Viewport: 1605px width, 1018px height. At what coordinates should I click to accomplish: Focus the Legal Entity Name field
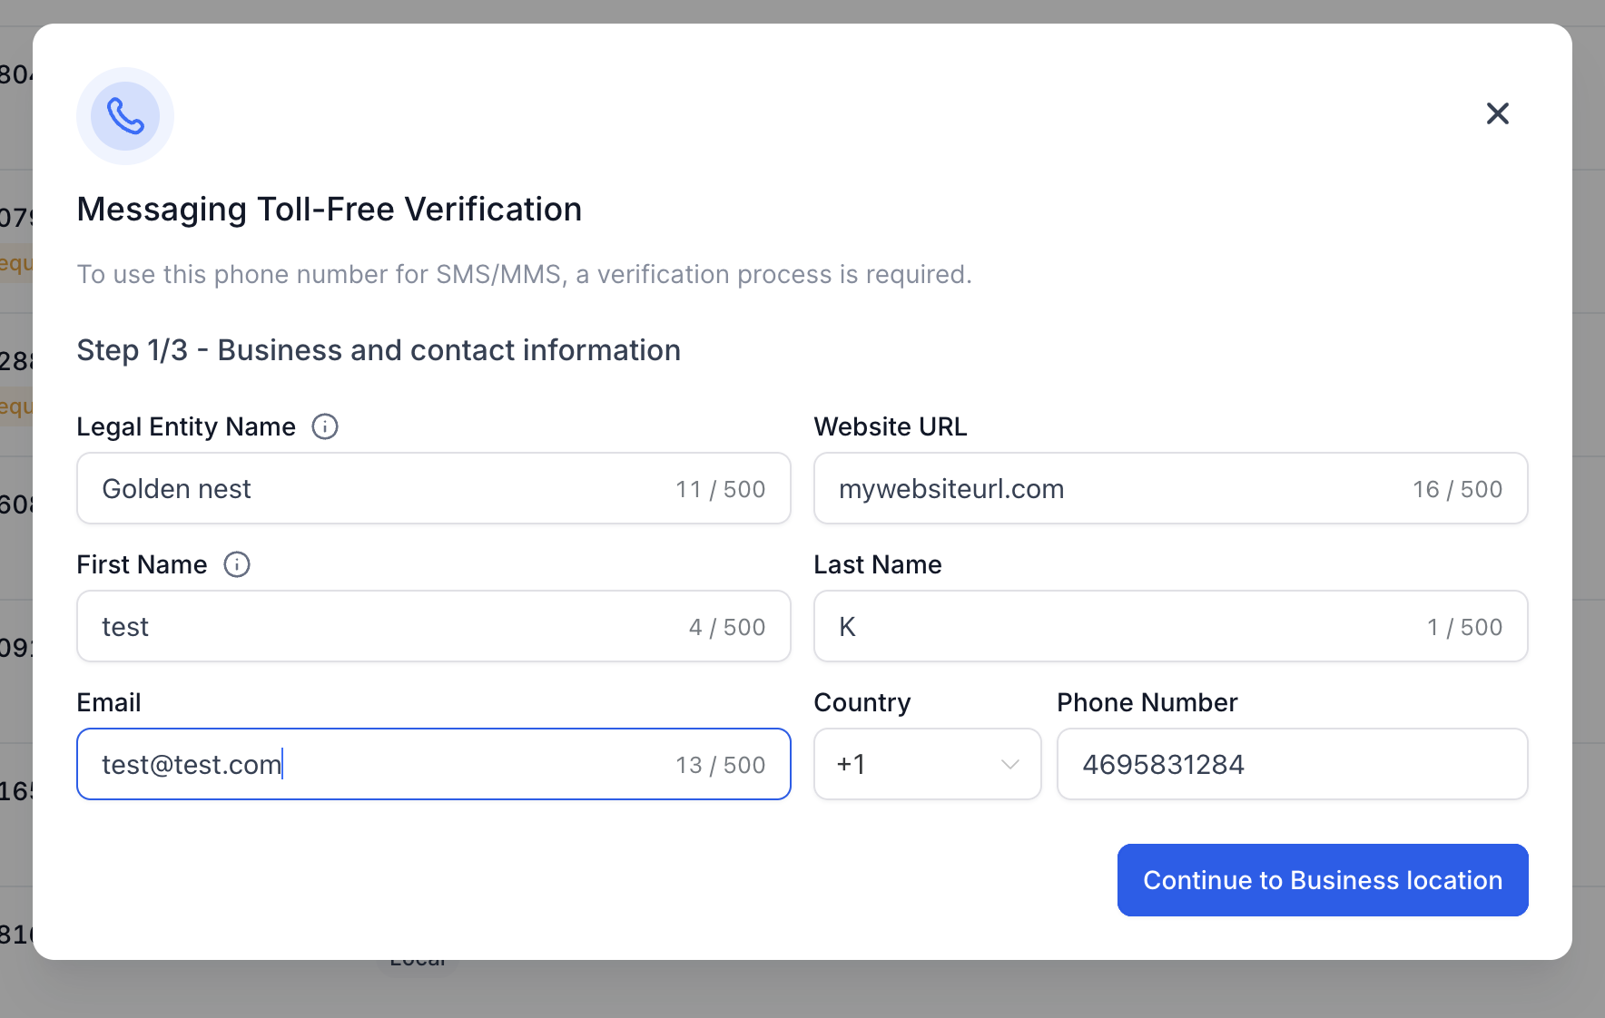pyautogui.click(x=434, y=488)
